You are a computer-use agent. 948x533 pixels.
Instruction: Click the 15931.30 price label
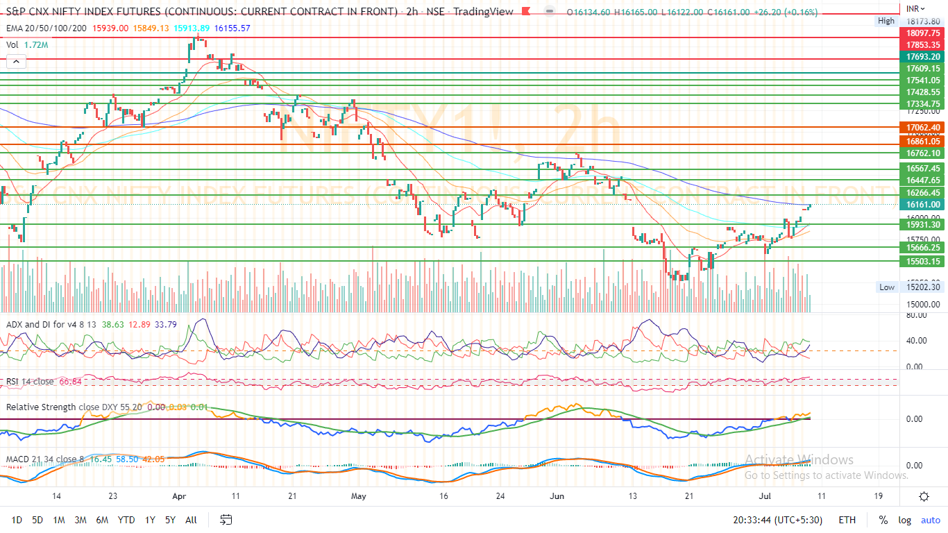(923, 225)
